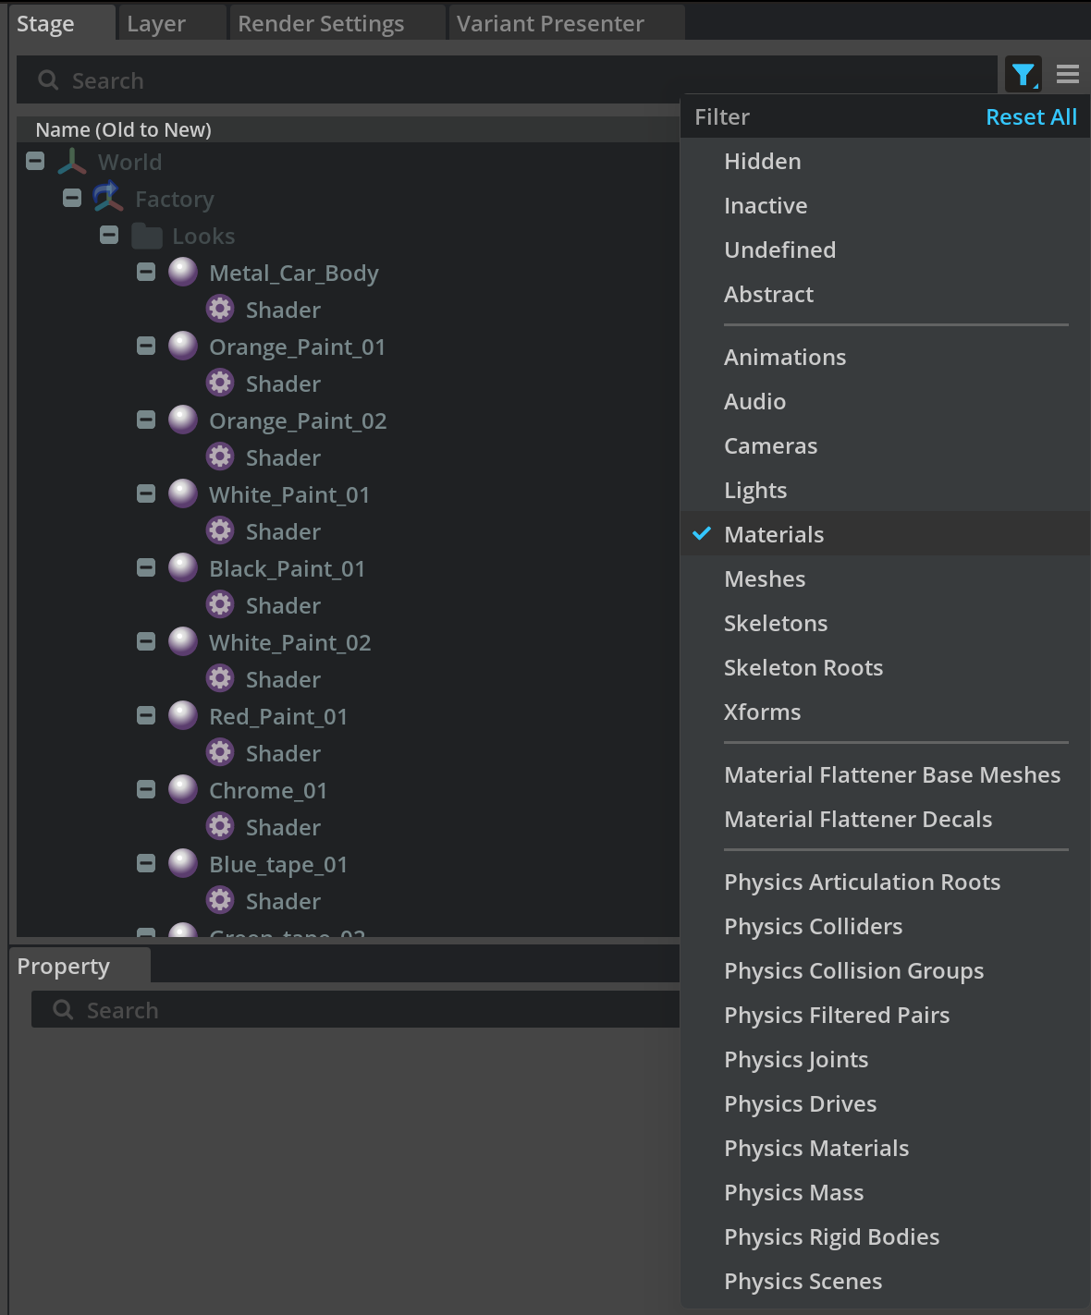Screen dimensions: 1091x1315
Task: Toggle the Hidden filter option
Action: click(763, 162)
